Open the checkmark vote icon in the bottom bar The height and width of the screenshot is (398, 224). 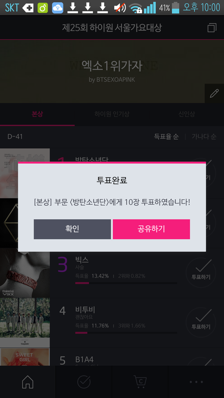(84, 382)
